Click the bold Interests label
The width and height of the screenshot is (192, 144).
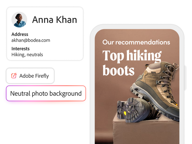point(20,49)
